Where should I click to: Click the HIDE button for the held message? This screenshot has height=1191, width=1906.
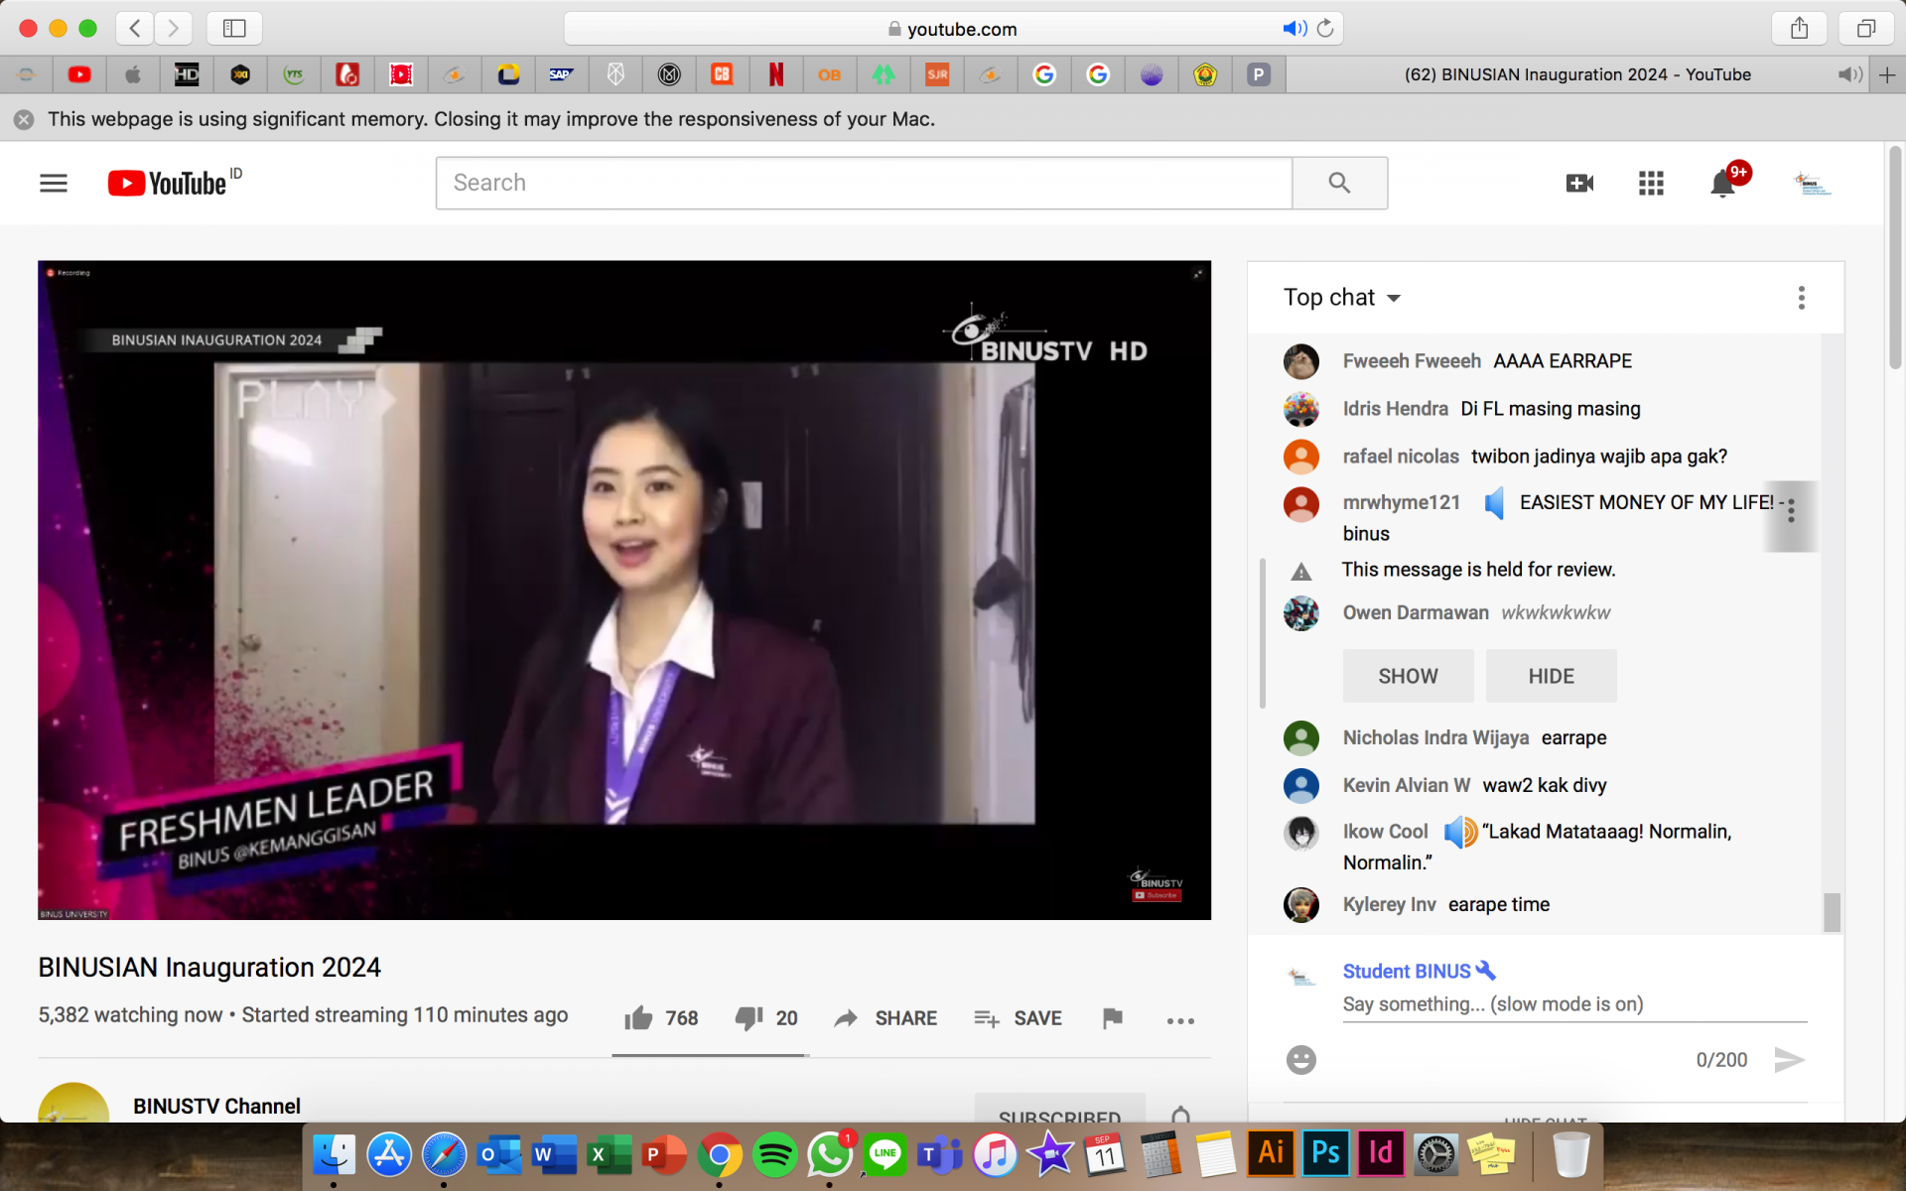[1551, 676]
